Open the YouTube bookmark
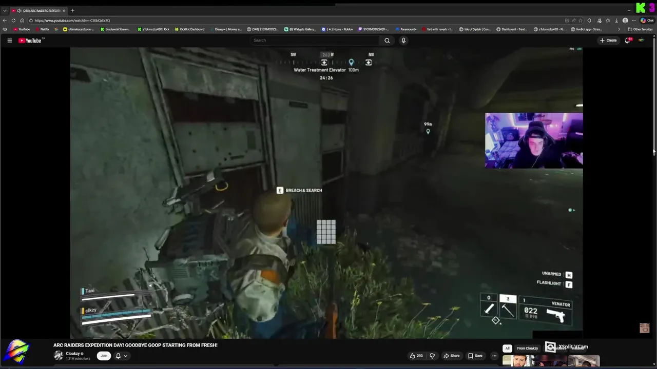 click(22, 29)
